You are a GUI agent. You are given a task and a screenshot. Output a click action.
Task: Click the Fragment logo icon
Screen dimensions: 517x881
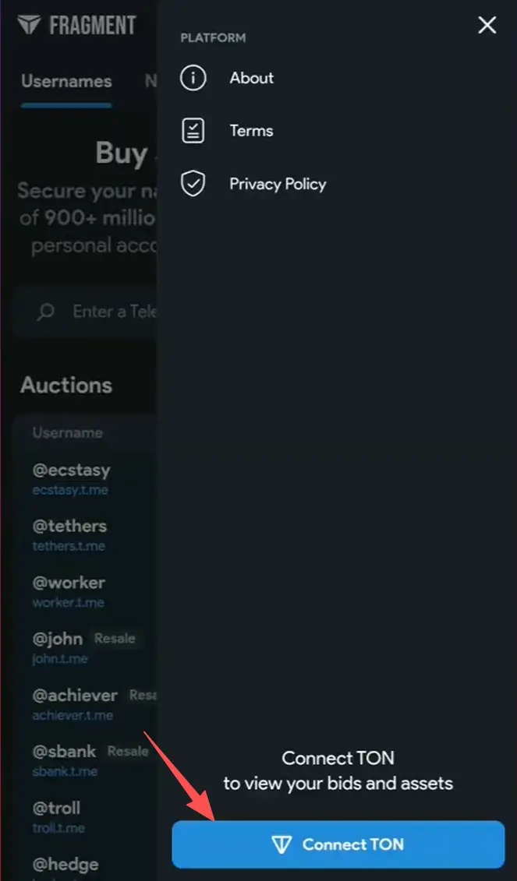29,26
